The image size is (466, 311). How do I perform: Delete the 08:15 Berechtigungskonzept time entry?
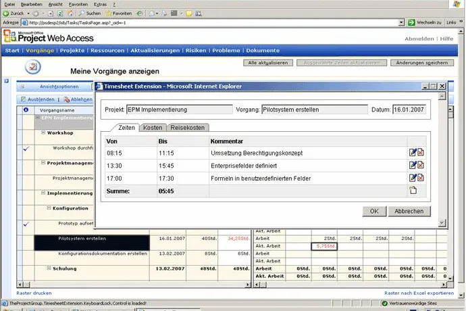coord(421,152)
